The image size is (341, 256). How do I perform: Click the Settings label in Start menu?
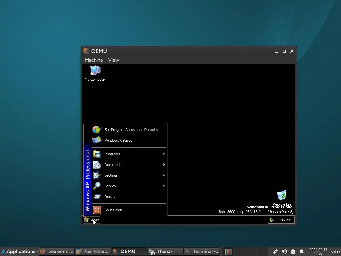111,175
